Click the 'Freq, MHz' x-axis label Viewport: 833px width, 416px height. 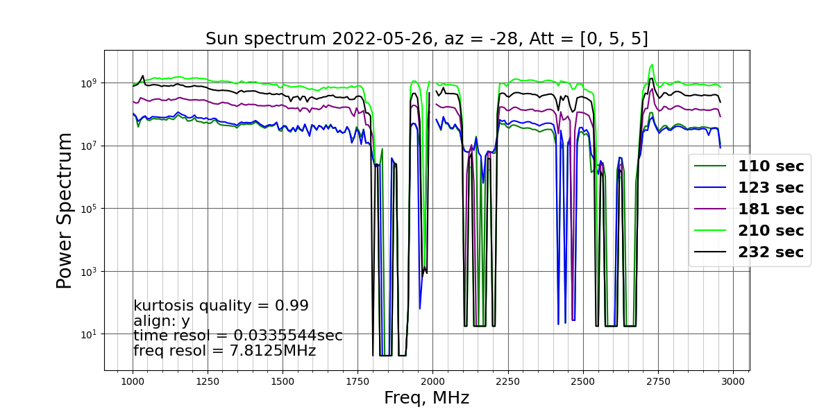426,398
